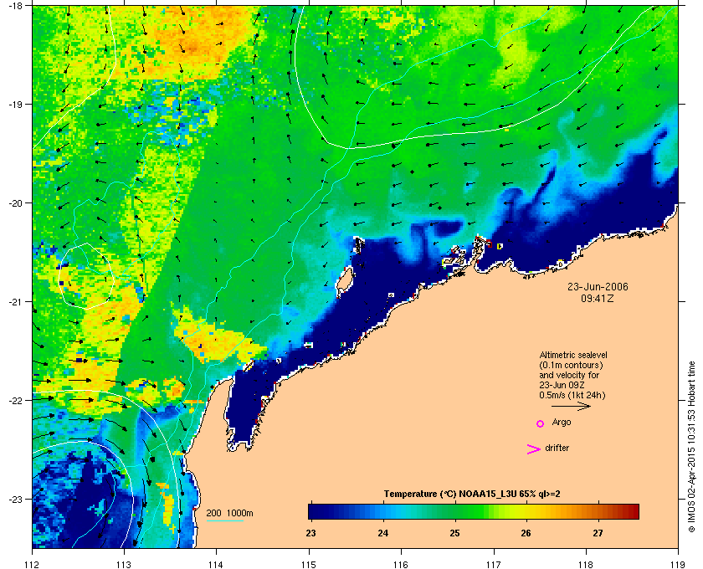Click longitude axis label 118

[586, 565]
